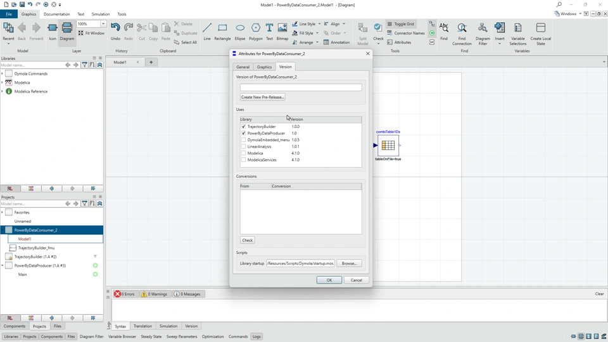
Task: Click the Select All tool
Action: (186, 42)
